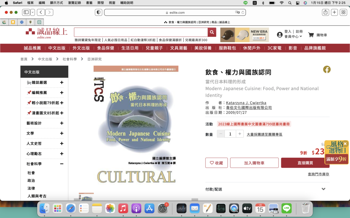Viewport: 350px width, 218px height.
Task: Open Safari sidebar dropdown arrow
Action: [x=32, y=12]
